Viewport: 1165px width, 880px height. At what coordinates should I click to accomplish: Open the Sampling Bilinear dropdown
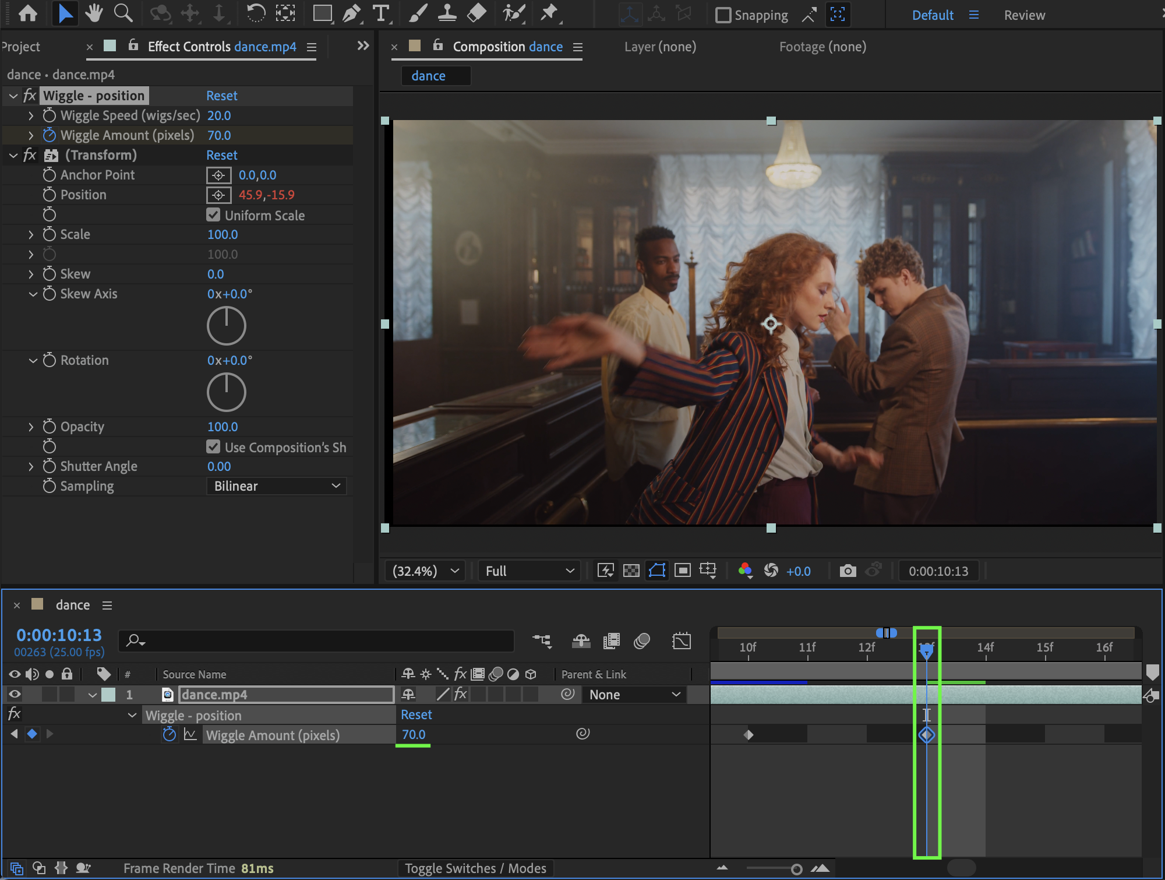[x=277, y=486]
